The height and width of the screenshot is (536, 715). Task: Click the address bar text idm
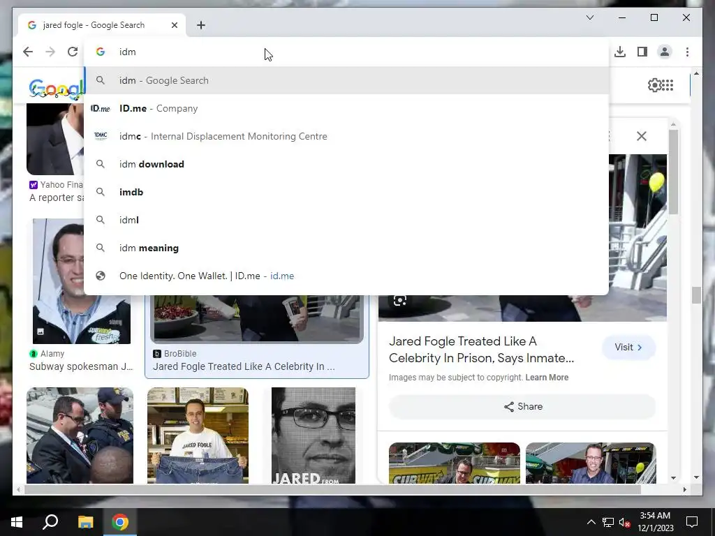pyautogui.click(x=128, y=52)
